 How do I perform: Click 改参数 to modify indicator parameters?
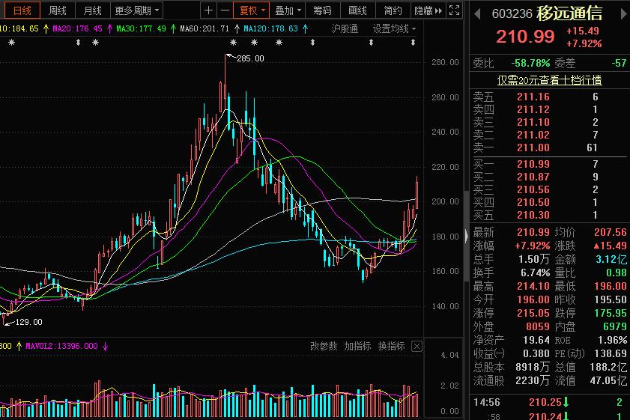pos(324,346)
